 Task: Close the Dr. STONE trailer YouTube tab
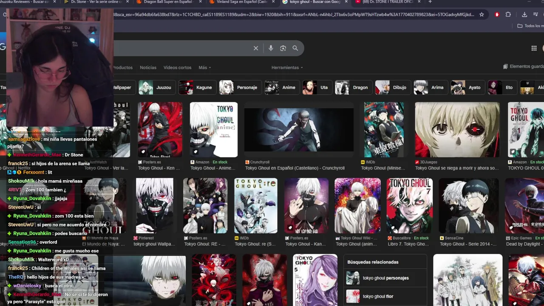[x=420, y=2]
